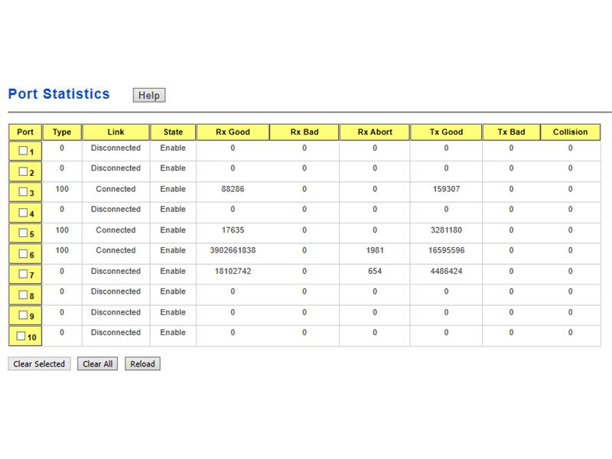The image size is (612, 459).
Task: Click the Rx Good column header
Action: (233, 132)
